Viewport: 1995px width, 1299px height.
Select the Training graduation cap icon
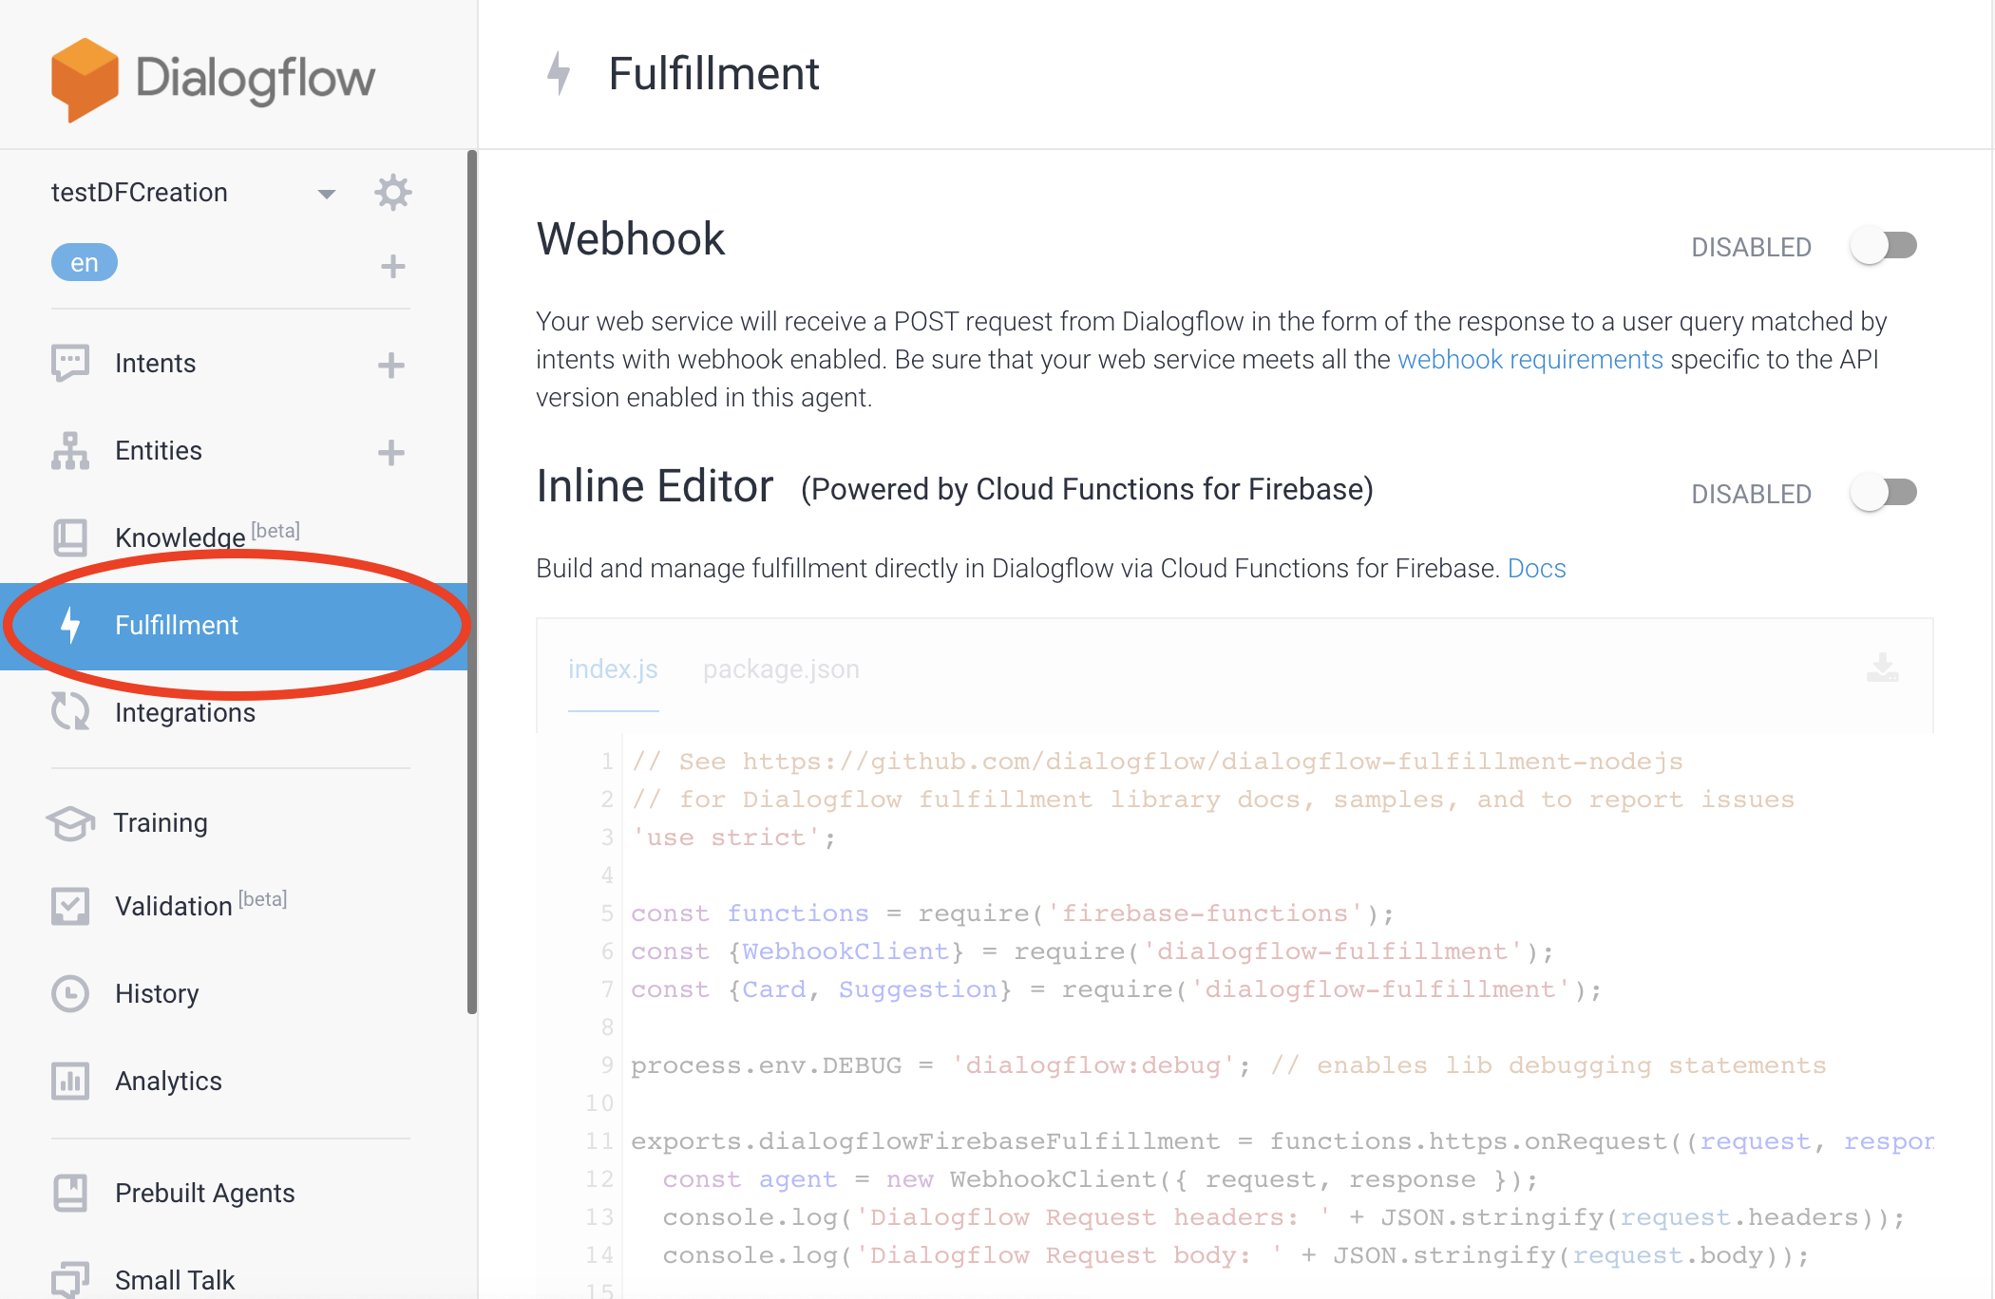click(x=69, y=822)
